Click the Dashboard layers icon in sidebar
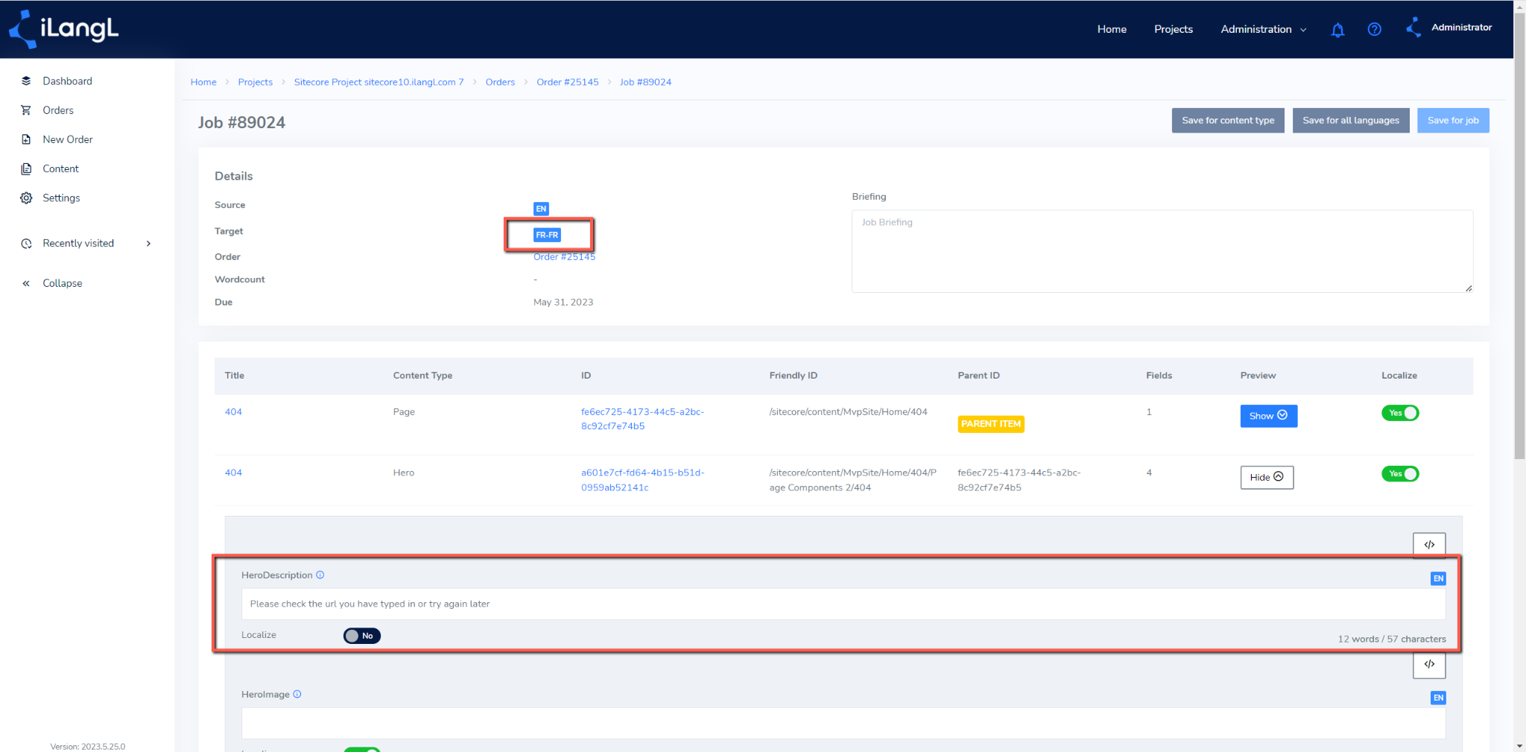The height and width of the screenshot is (752, 1526). [x=26, y=80]
